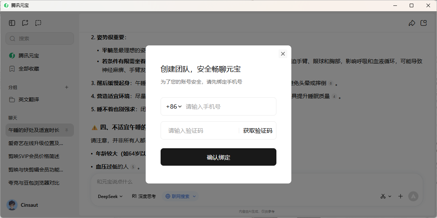The image size is (437, 218).
Task: Open chat 剪映与快剪辑会员功能...
Action: point(40,169)
